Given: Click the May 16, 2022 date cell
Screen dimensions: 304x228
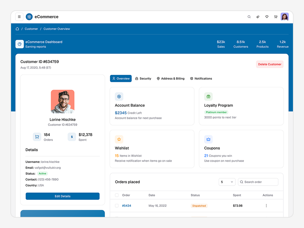Looking at the screenshot, I should 158,206.
